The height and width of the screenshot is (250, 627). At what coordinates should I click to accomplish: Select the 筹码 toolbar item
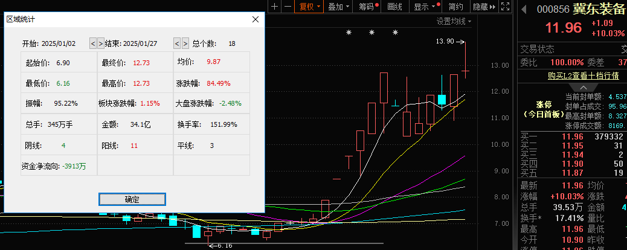[367, 7]
